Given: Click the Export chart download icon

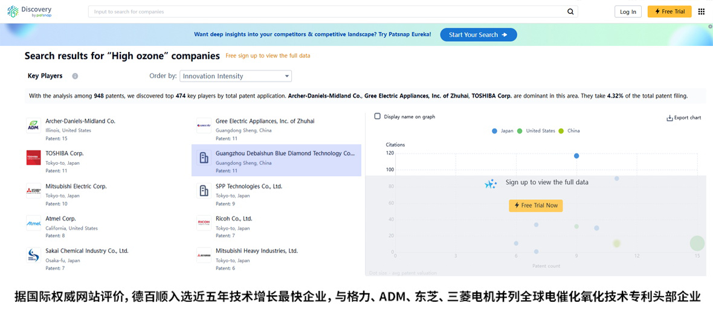Looking at the screenshot, I should [669, 118].
